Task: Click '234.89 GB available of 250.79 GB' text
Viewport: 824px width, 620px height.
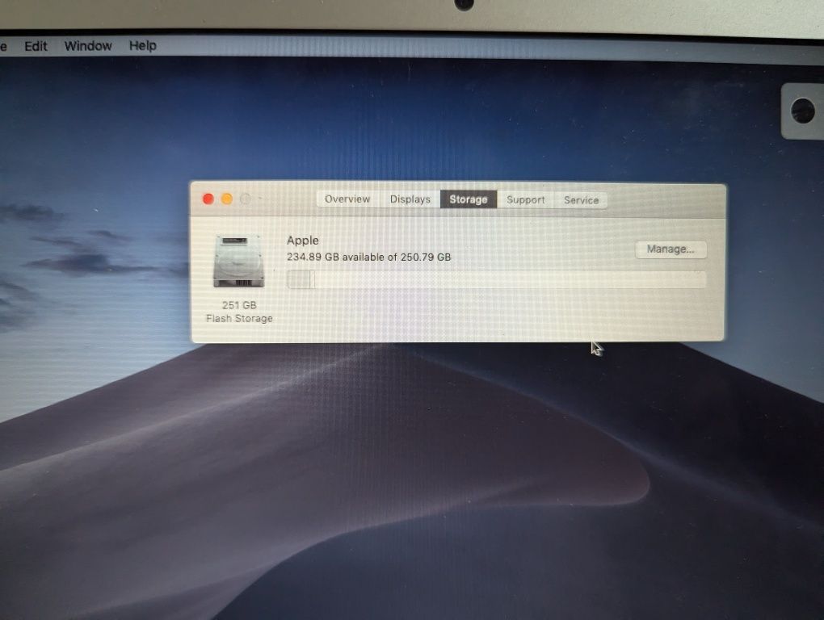Action: click(369, 258)
